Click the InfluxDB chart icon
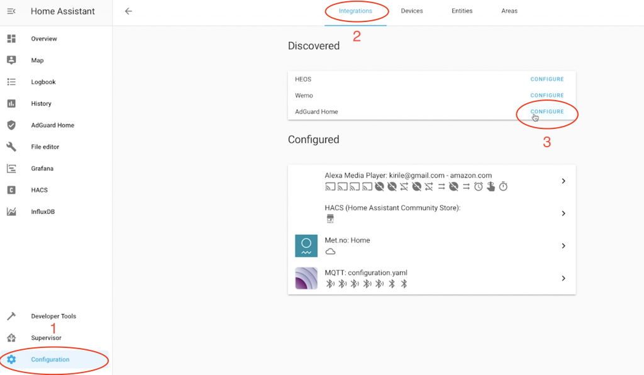 (11, 211)
